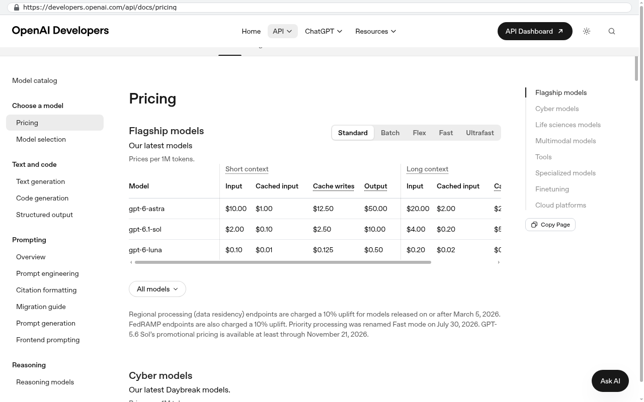Image resolution: width=644 pixels, height=402 pixels.
Task: Jump to Life sciences models section
Action: [568, 125]
